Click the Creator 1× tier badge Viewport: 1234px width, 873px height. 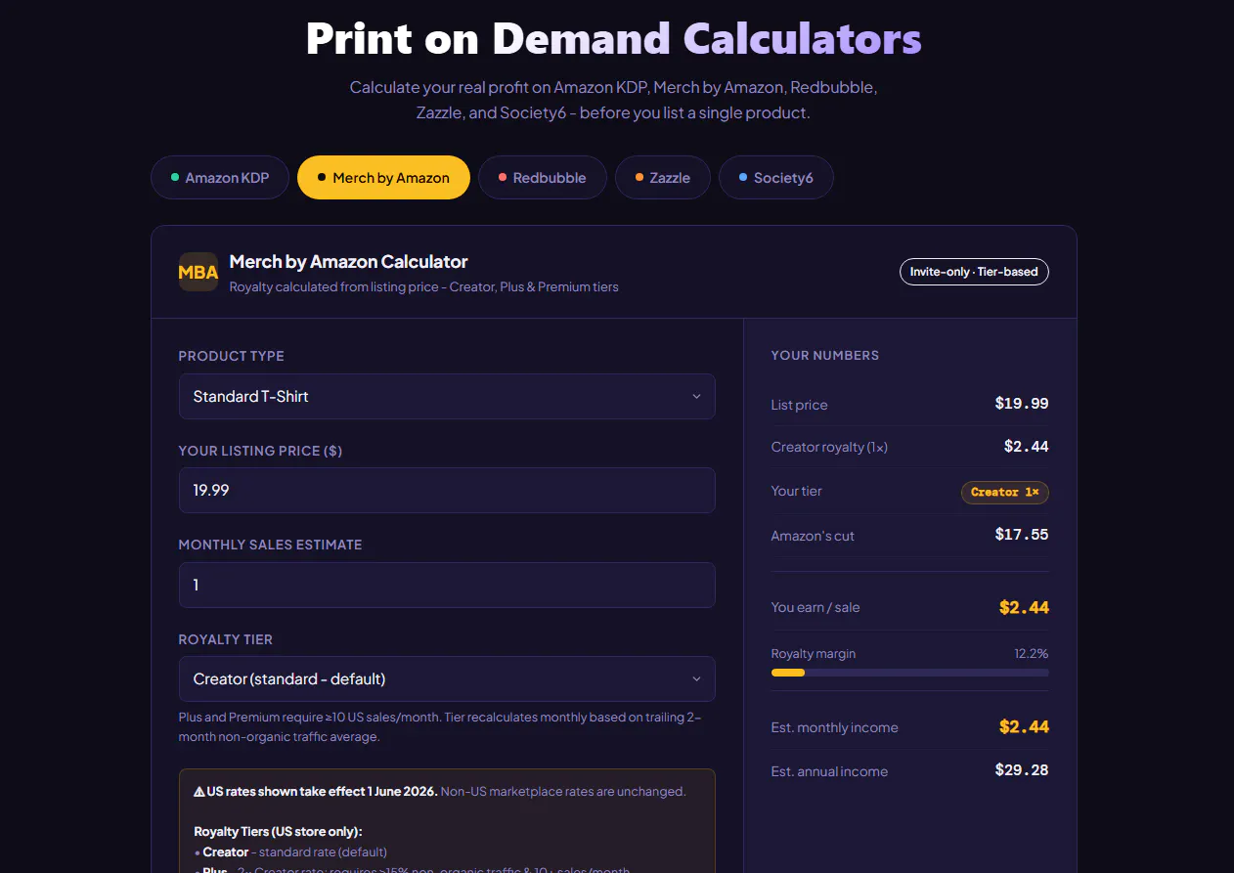1005,493
